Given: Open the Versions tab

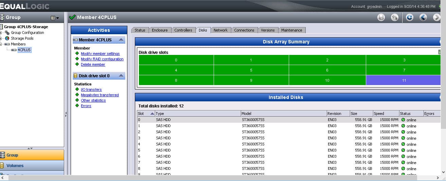Looking at the screenshot, I should [268, 30].
